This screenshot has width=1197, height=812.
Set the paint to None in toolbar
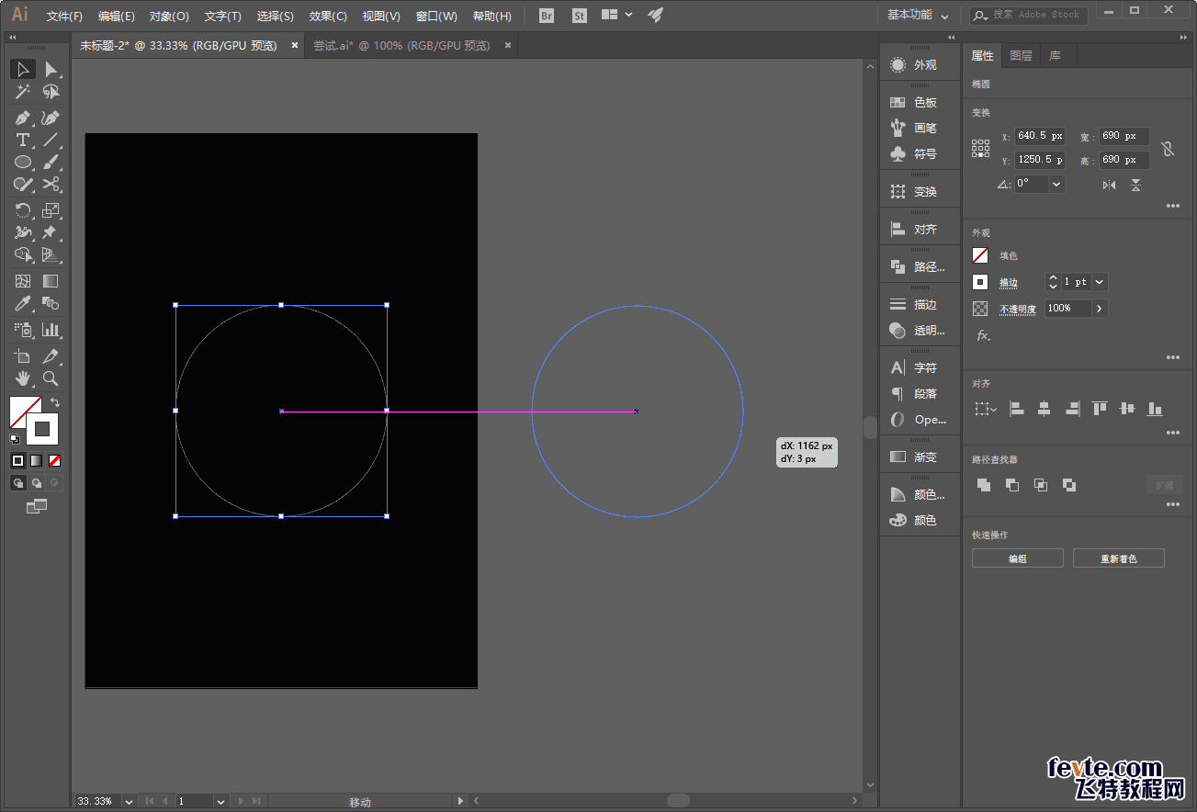(55, 460)
